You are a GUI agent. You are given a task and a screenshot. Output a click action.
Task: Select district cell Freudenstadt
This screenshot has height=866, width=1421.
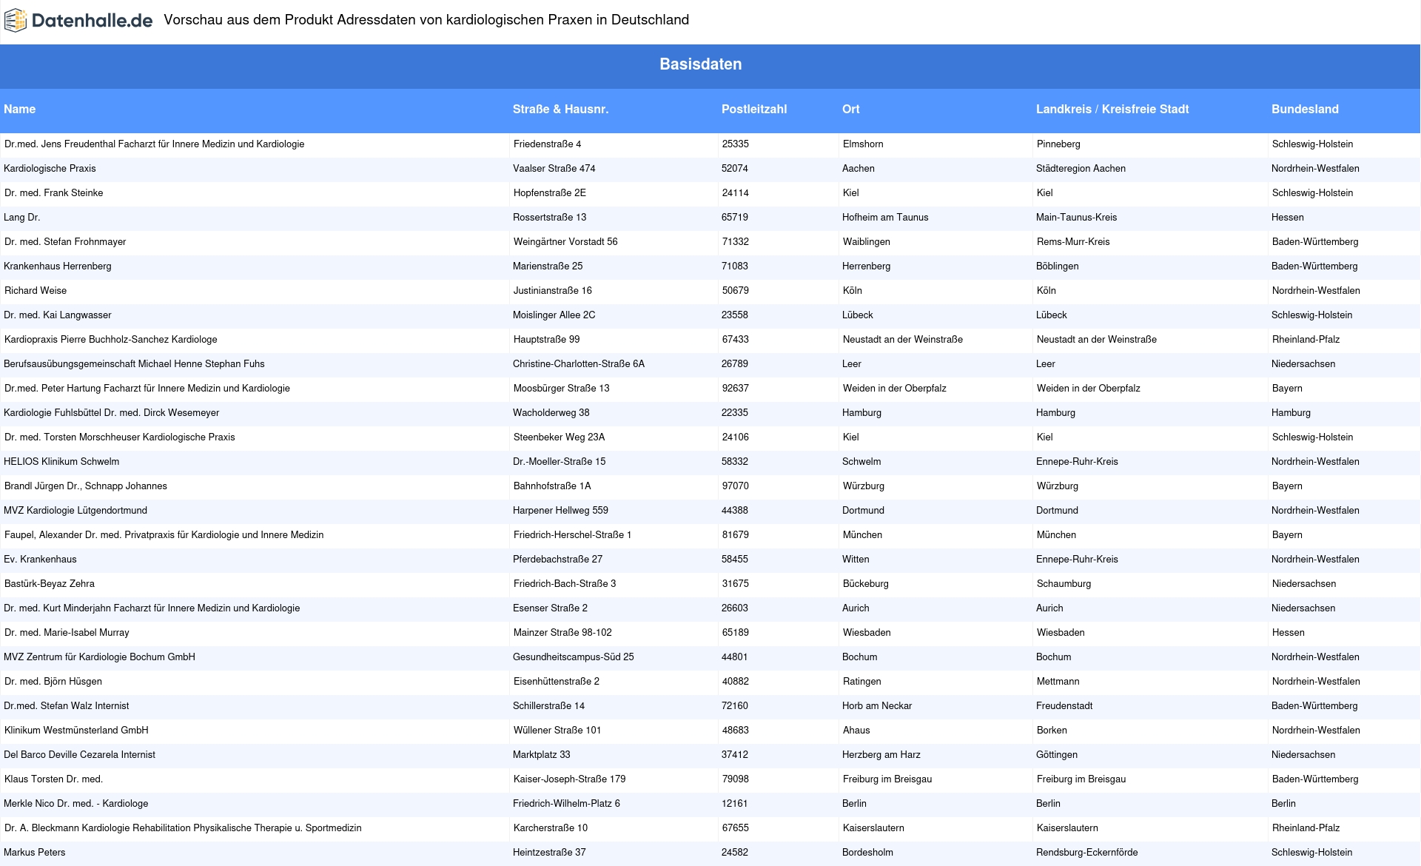1064,706
